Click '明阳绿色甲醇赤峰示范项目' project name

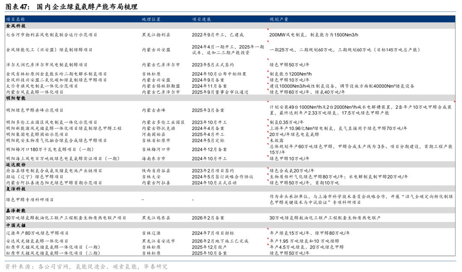coord(35,110)
